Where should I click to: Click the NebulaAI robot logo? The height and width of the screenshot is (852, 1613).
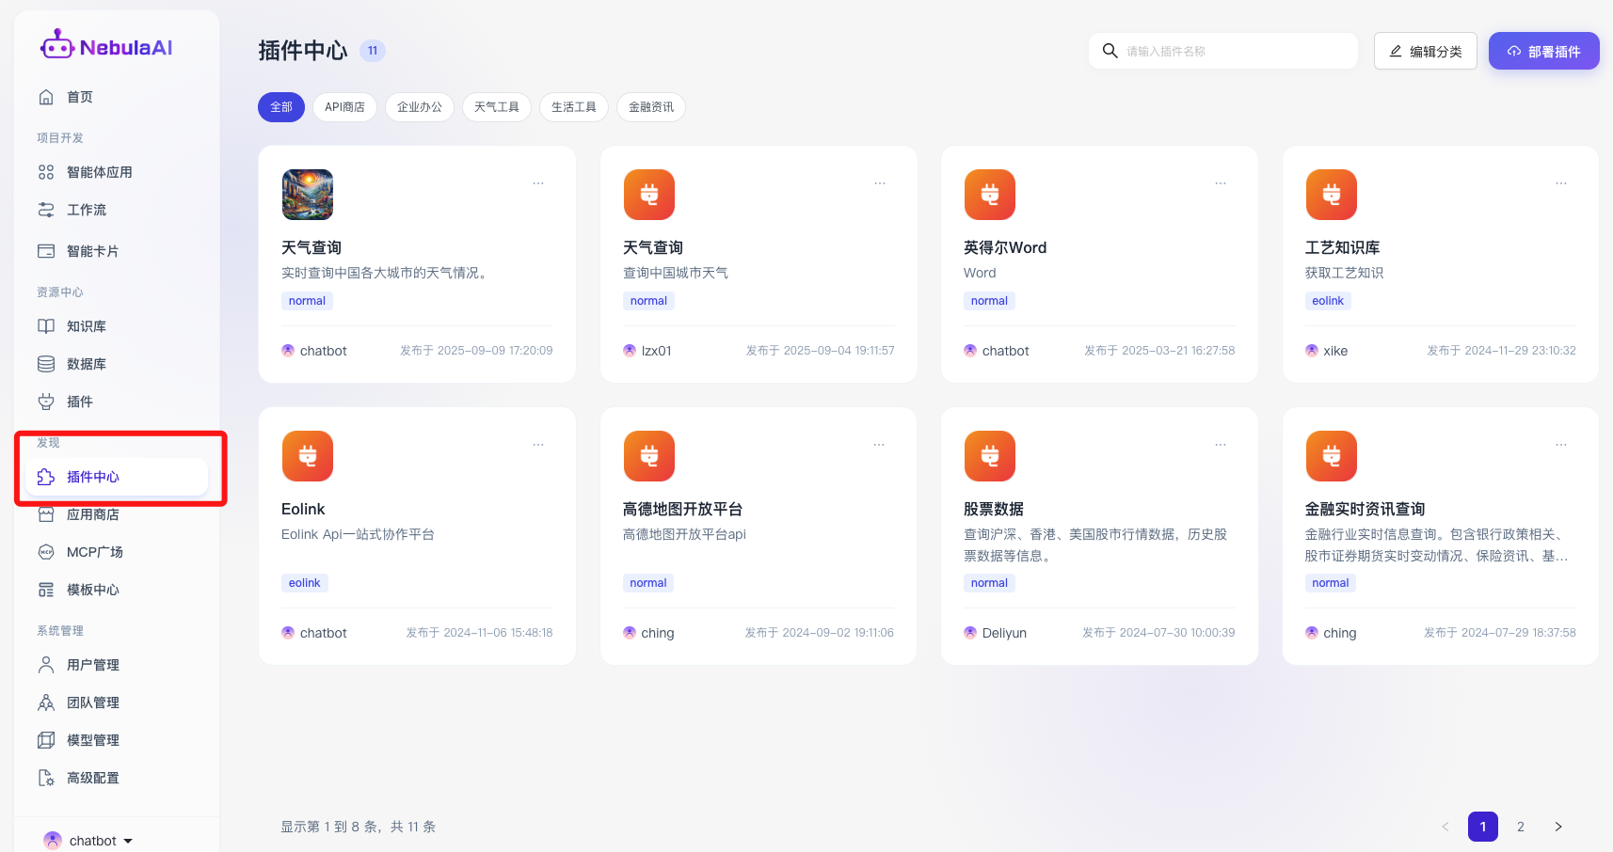tap(56, 45)
